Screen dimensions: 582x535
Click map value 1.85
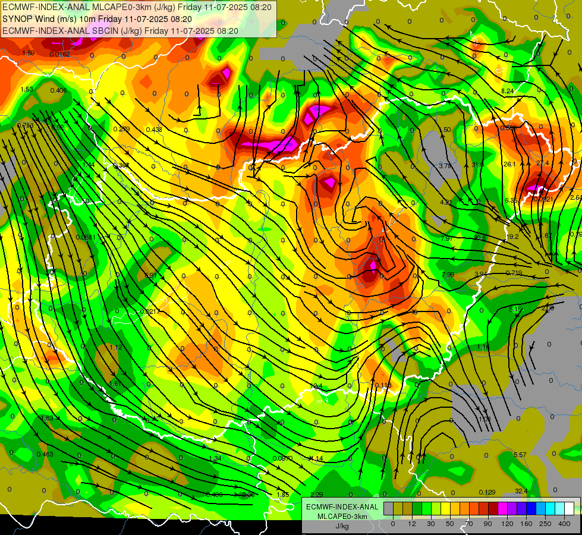click(283, 495)
